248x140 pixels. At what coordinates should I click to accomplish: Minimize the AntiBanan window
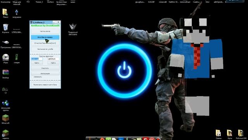(x=54, y=22)
